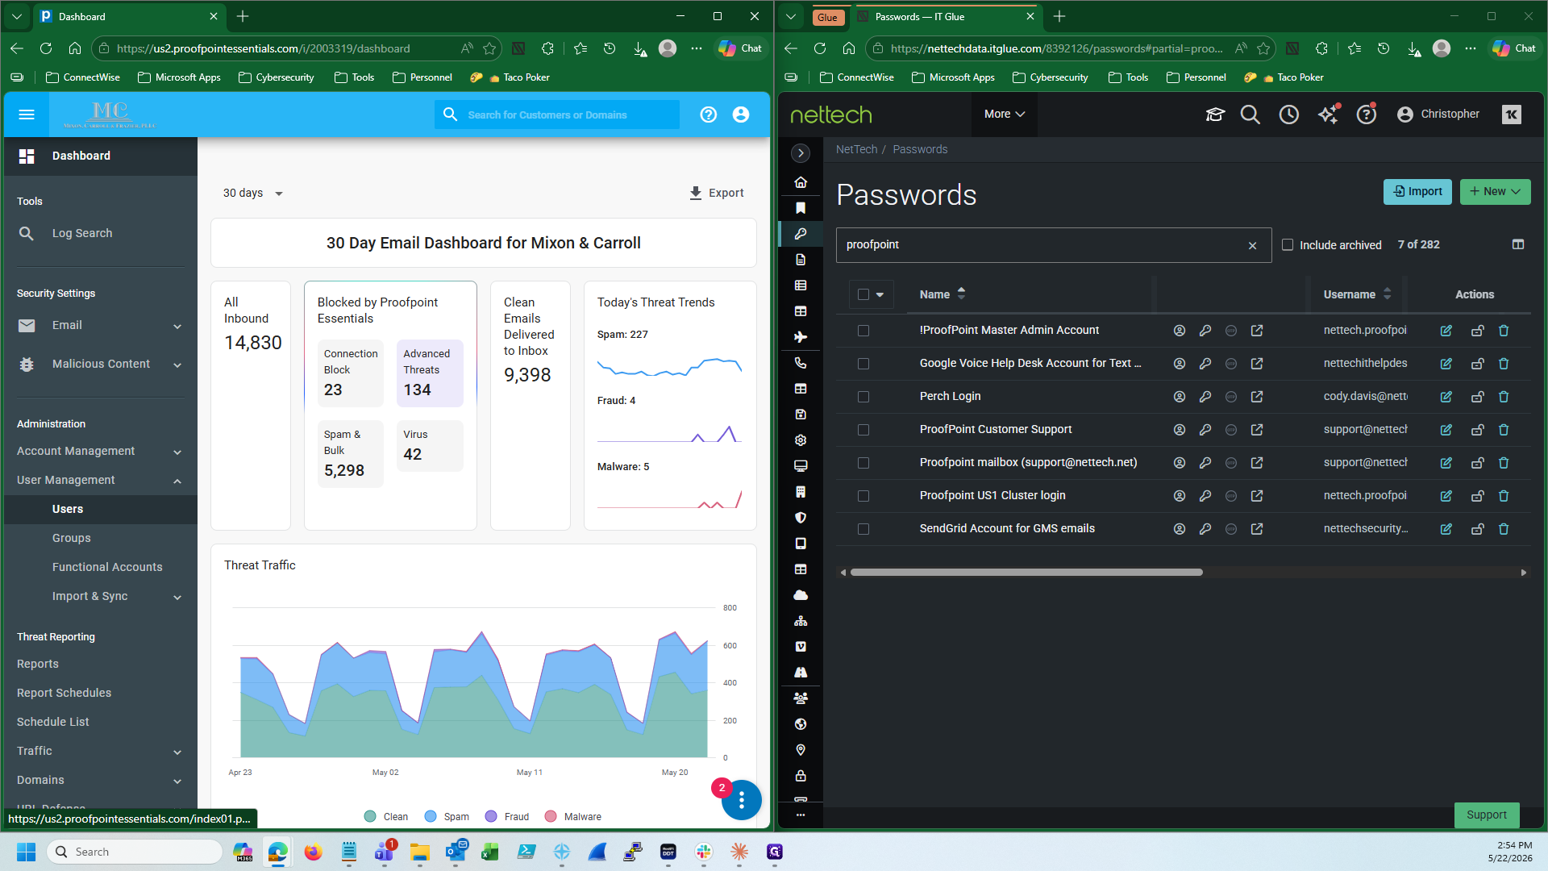Open the Proofpoint mailbox (support@nettech.net) entry
Screen dimensions: 1548x871
pos(1028,463)
